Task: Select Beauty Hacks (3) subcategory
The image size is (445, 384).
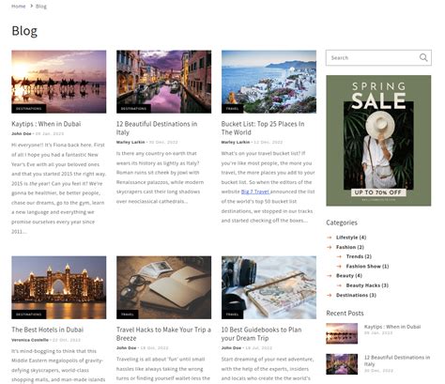Action: click(367, 285)
